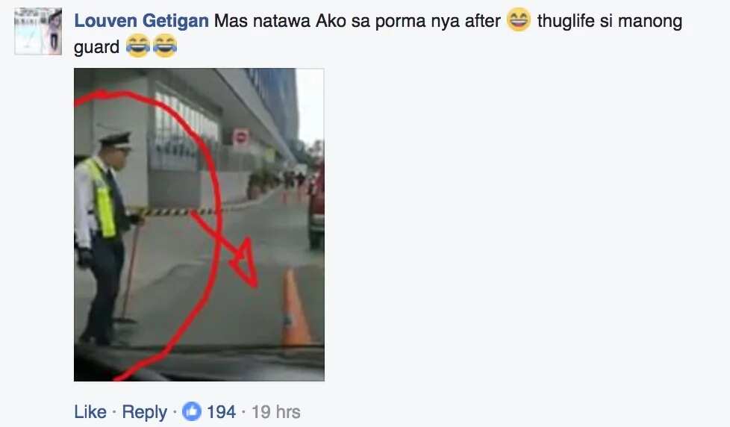Click the first tears-of-joy emoji after guard
This screenshot has width=730, height=427.
(138, 46)
